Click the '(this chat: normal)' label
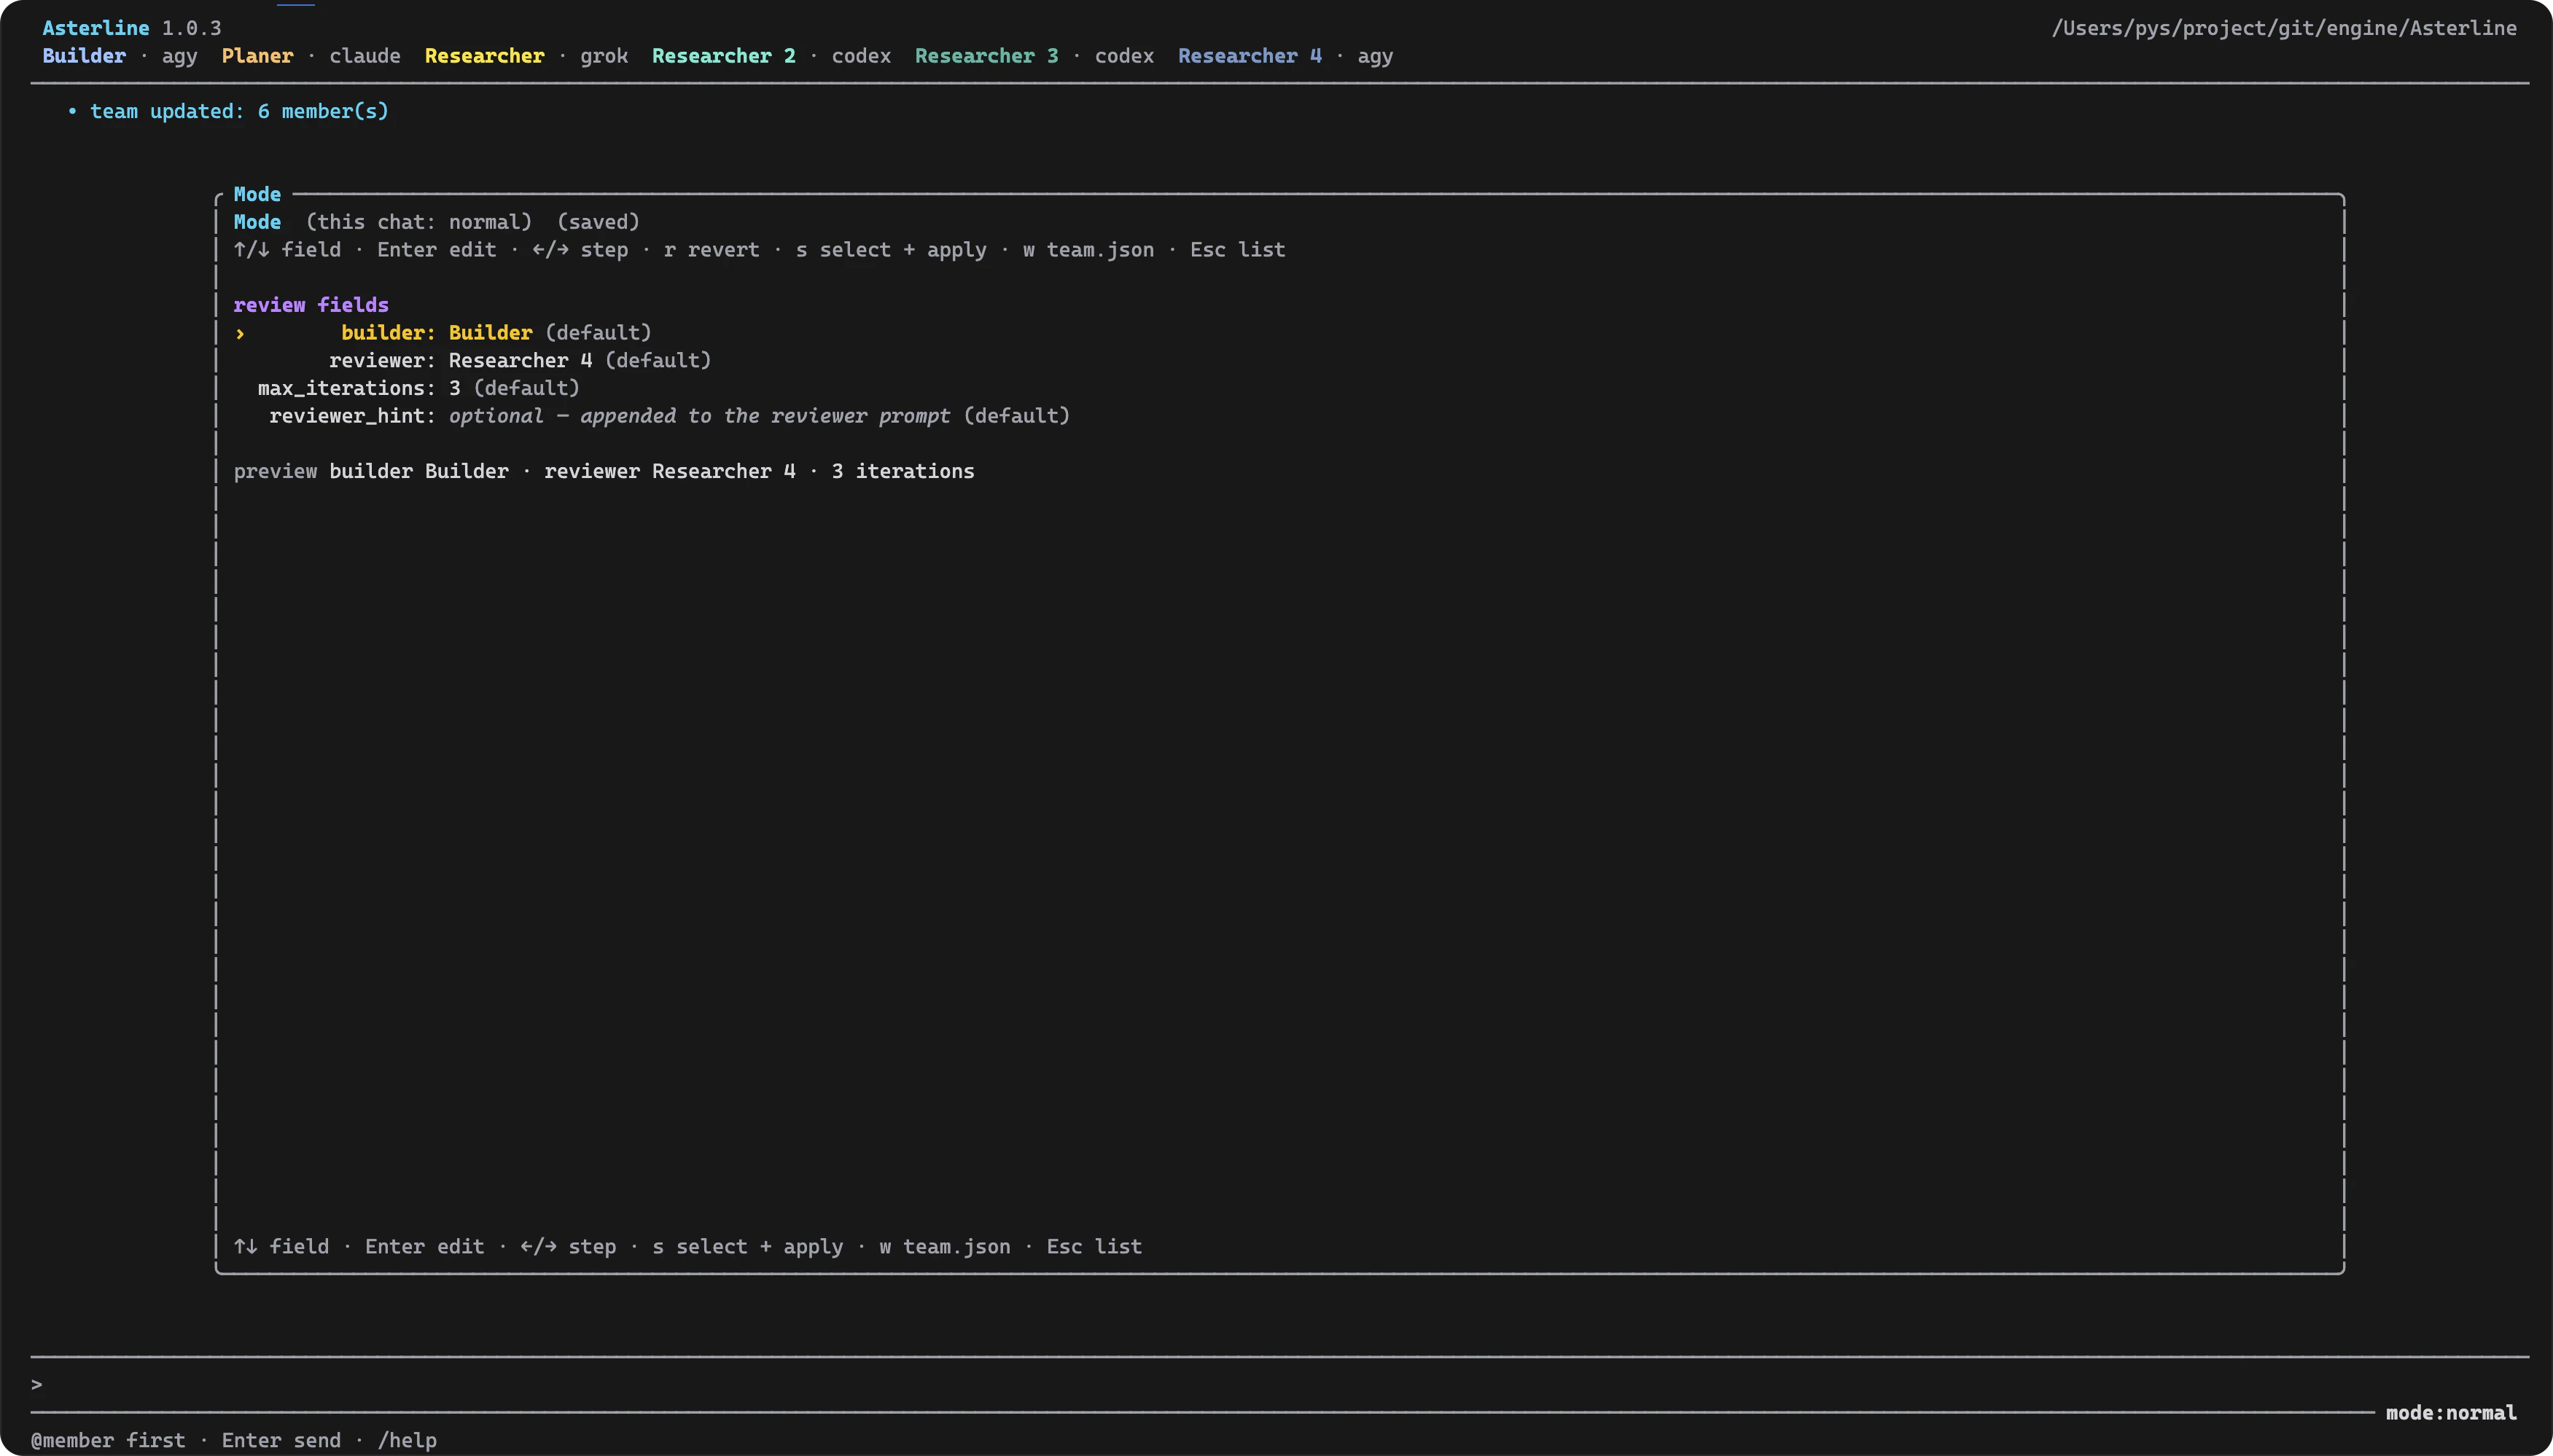 pyautogui.click(x=419, y=222)
